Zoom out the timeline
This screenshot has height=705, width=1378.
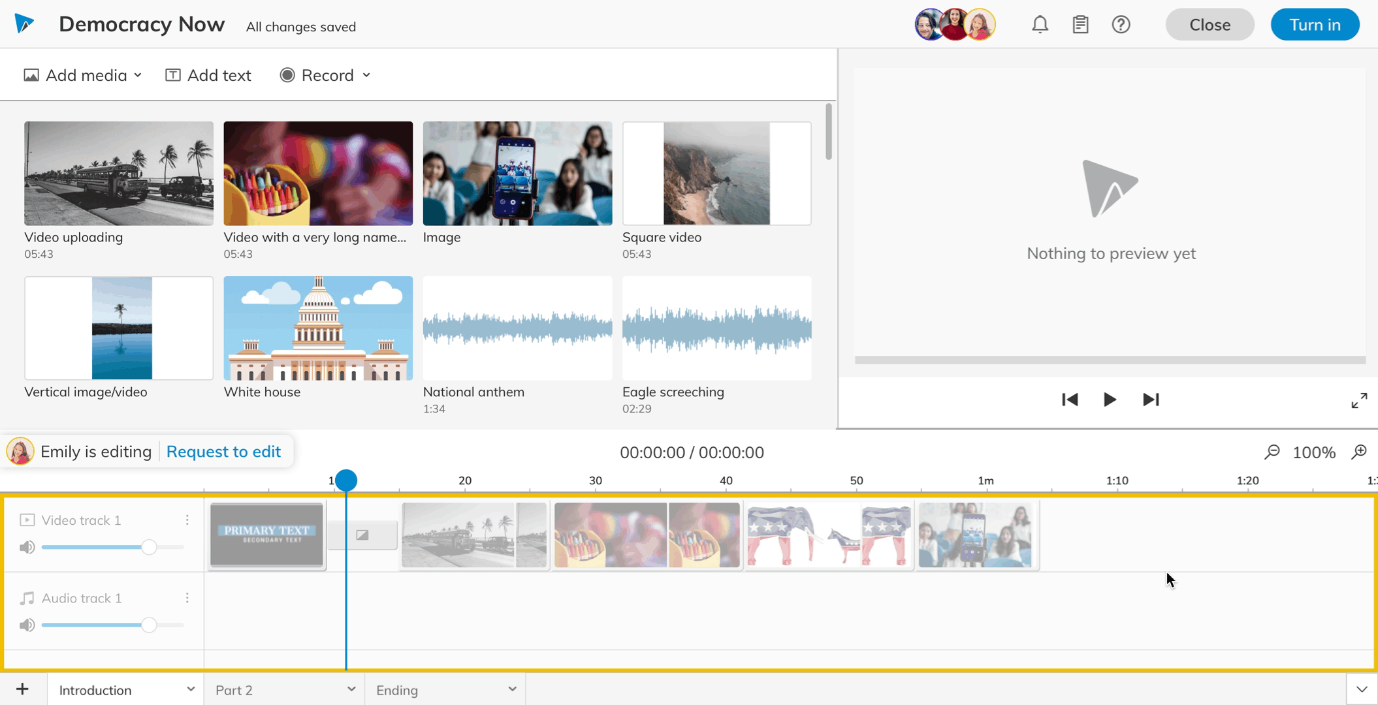click(x=1272, y=452)
